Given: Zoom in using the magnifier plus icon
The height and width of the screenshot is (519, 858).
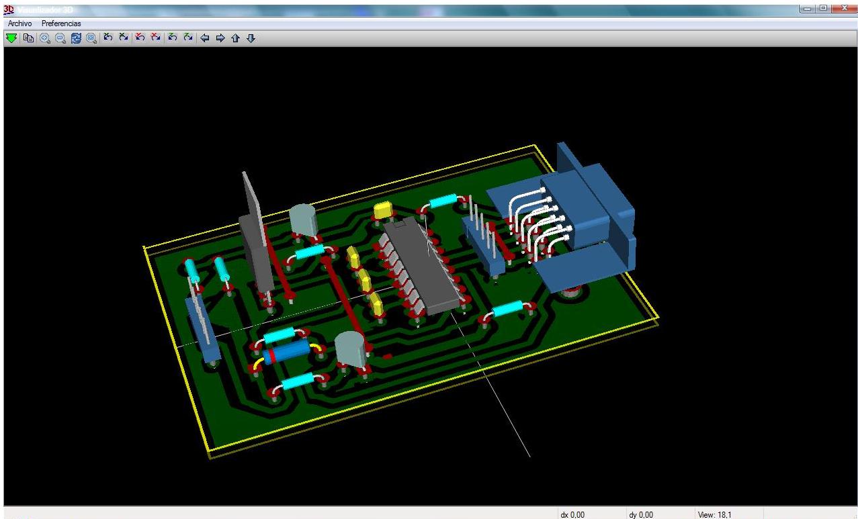Looking at the screenshot, I should click(x=43, y=38).
